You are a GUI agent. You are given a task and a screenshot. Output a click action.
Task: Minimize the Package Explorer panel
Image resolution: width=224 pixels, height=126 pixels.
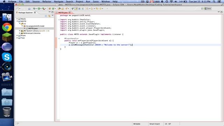(x=50, y=12)
